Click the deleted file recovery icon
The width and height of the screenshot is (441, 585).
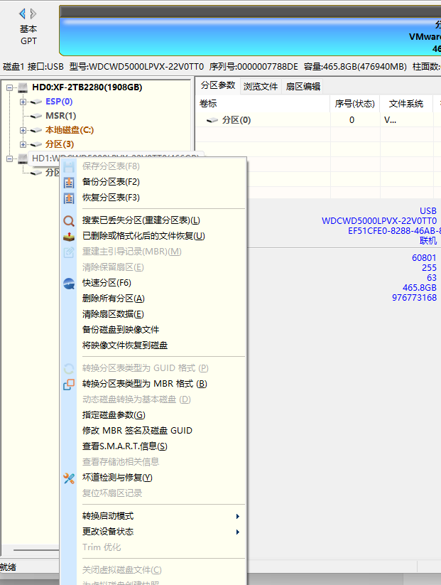tap(69, 236)
